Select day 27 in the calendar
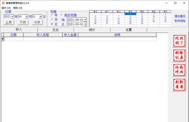This screenshot has height=122, width=189. point(107,23)
